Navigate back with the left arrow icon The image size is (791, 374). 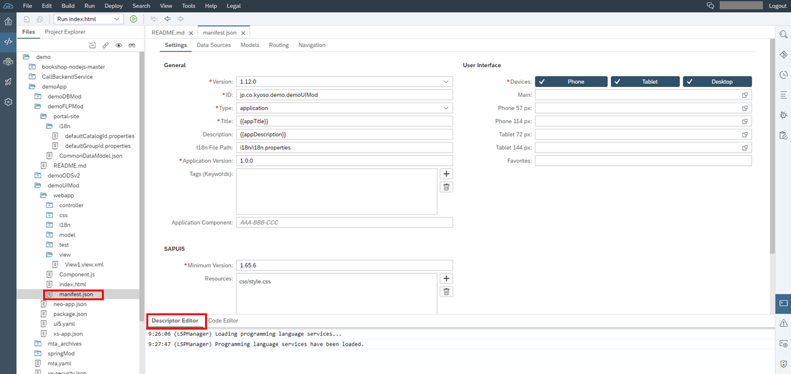coord(168,19)
